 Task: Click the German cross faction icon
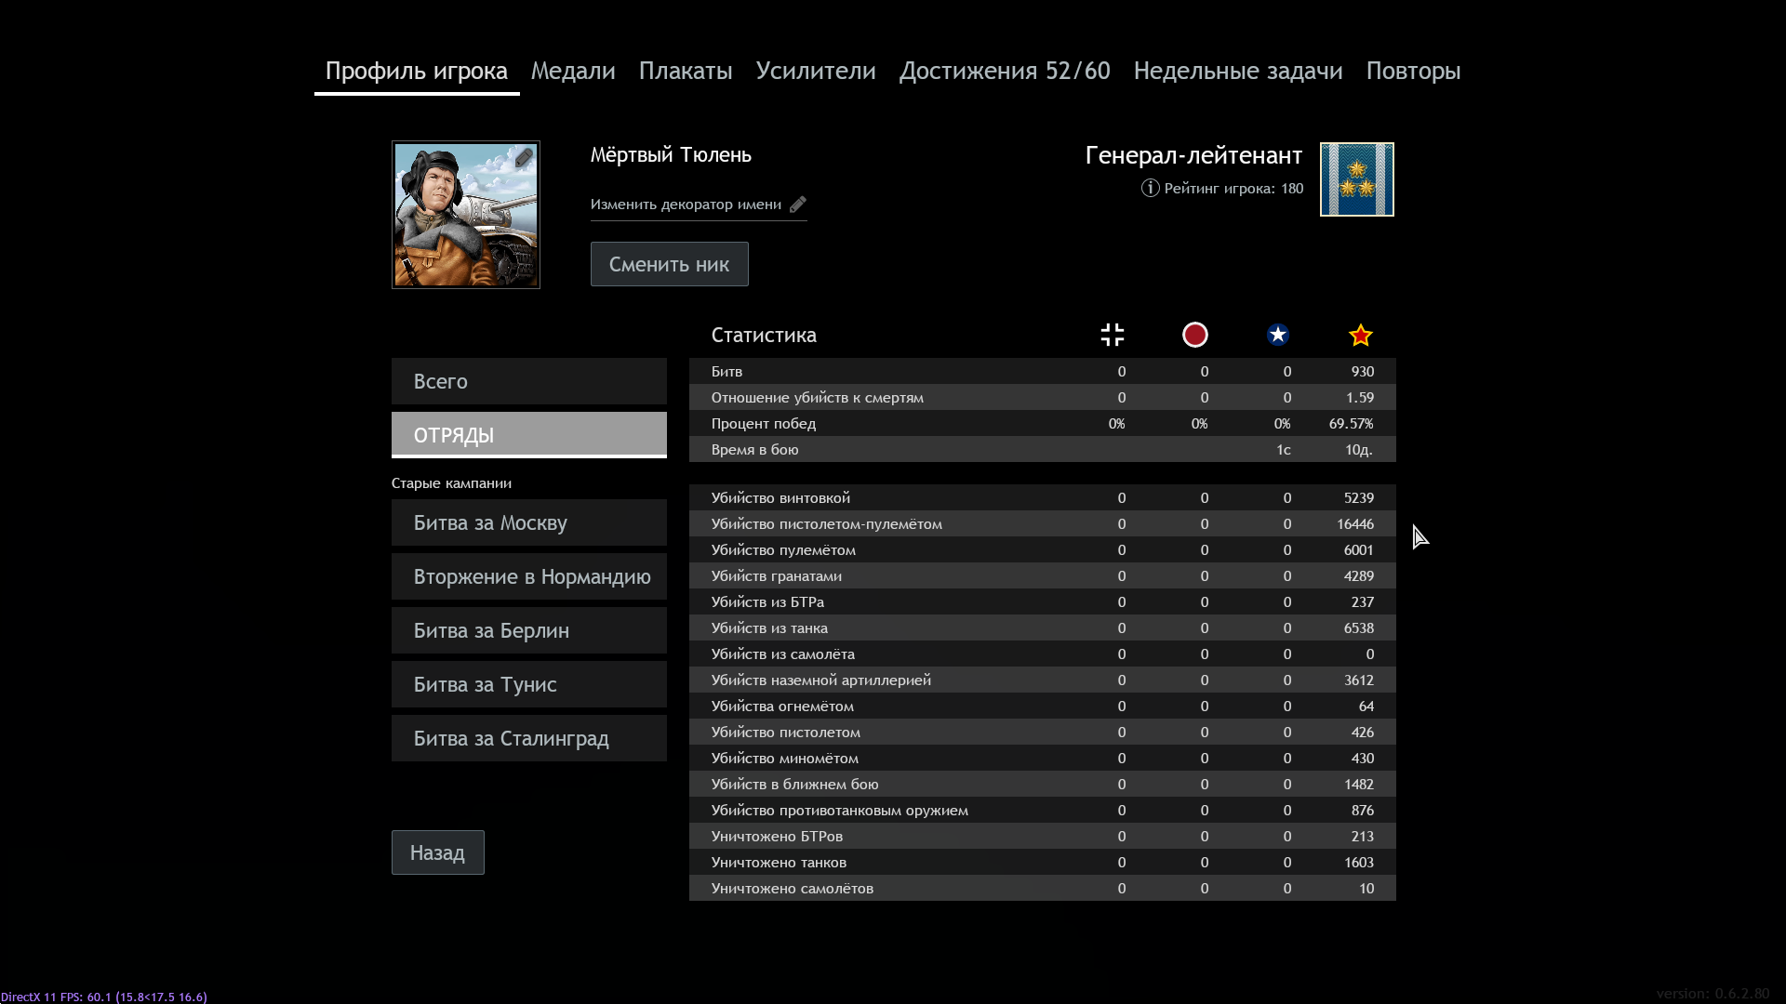[x=1112, y=335]
